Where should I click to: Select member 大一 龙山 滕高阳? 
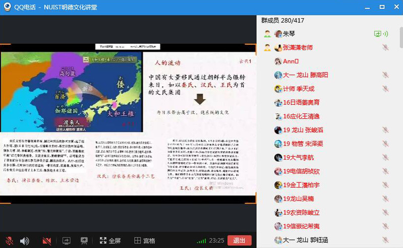305,75
